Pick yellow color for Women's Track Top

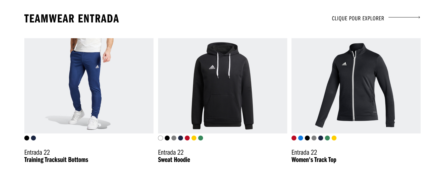tap(334, 138)
